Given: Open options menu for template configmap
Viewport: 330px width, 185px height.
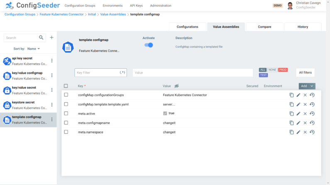Looking at the screenshot, I should (x=52, y=119).
